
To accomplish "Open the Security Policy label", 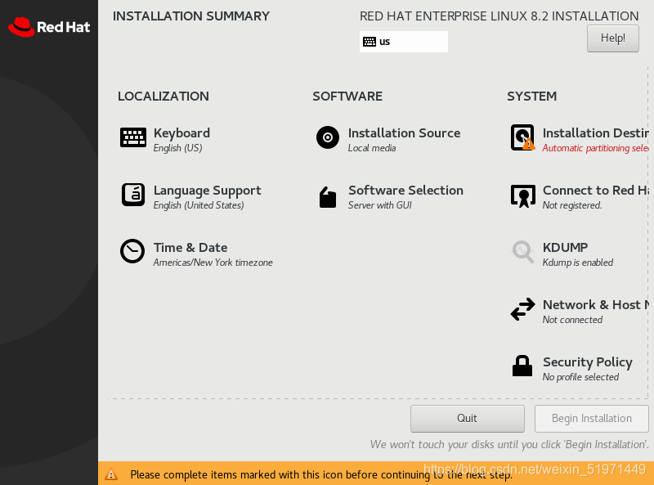I will point(588,362).
